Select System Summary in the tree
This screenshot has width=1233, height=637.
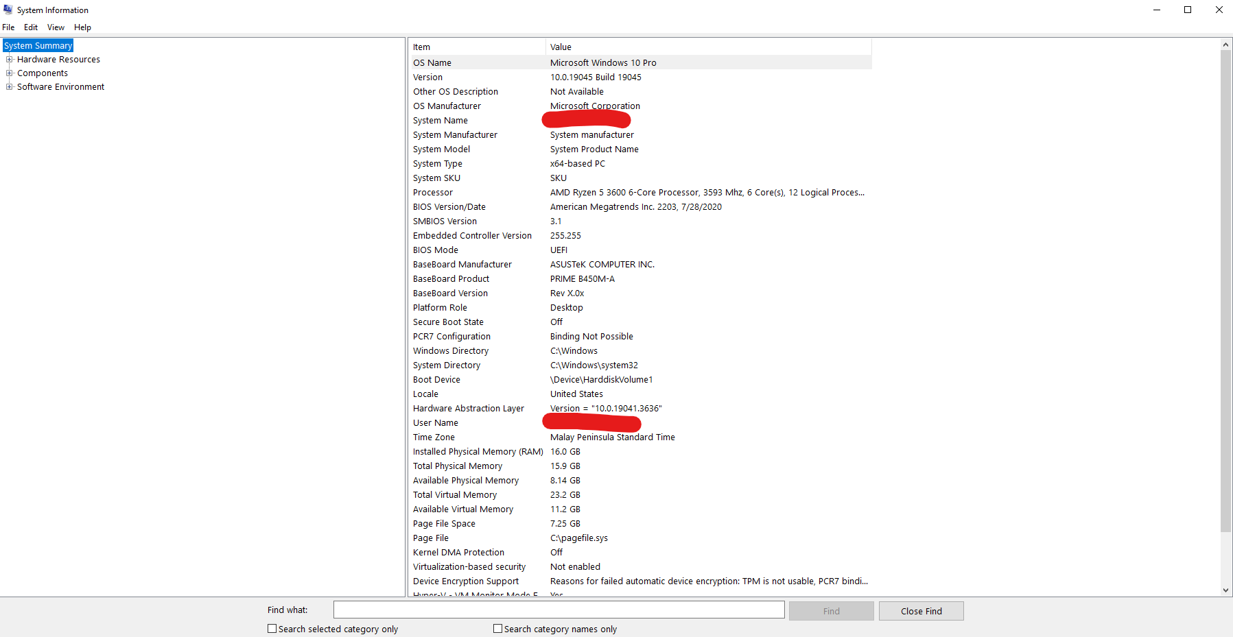38,46
